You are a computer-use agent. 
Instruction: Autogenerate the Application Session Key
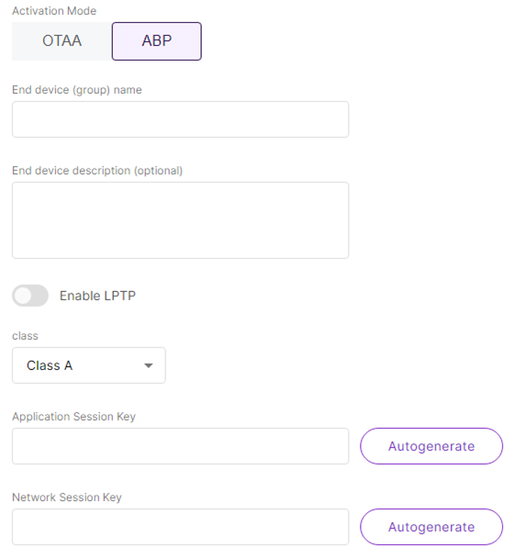[431, 446]
